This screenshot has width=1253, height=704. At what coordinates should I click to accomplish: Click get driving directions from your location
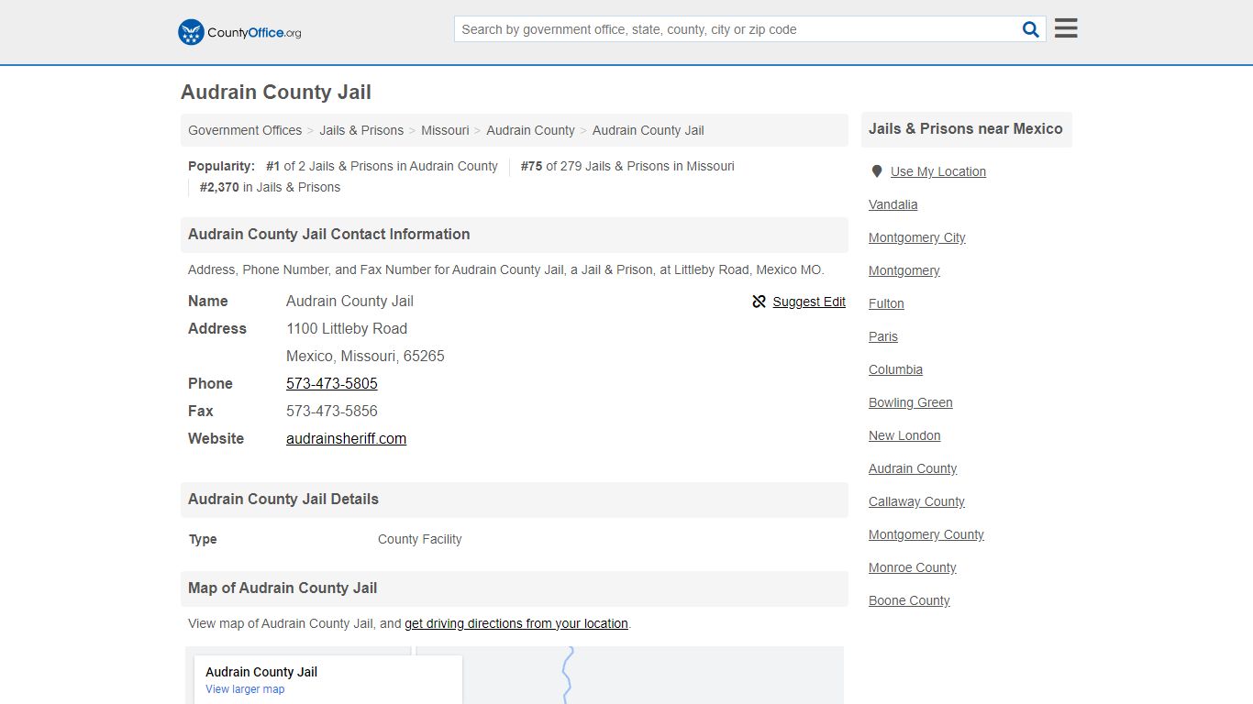516,623
